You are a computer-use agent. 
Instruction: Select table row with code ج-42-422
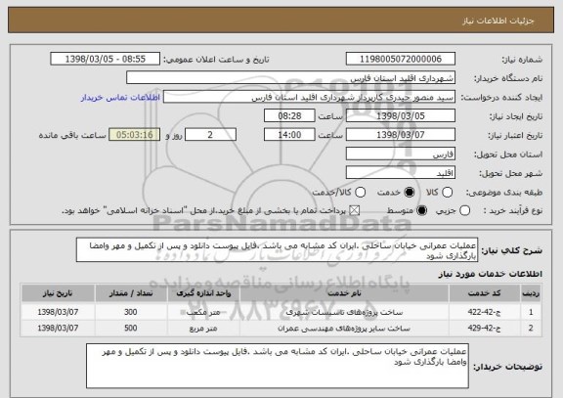coord(281,312)
